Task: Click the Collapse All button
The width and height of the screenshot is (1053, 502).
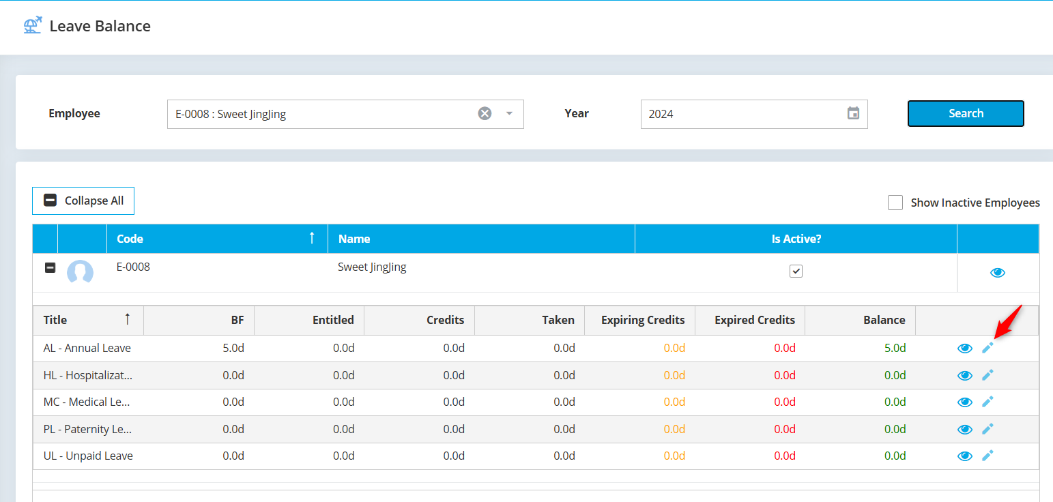Action: click(x=83, y=201)
